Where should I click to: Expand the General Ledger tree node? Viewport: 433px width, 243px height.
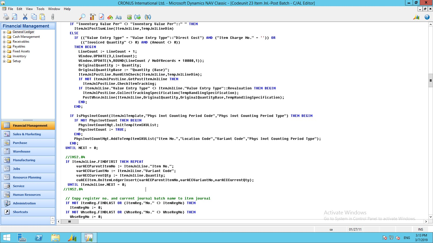pyautogui.click(x=4, y=32)
